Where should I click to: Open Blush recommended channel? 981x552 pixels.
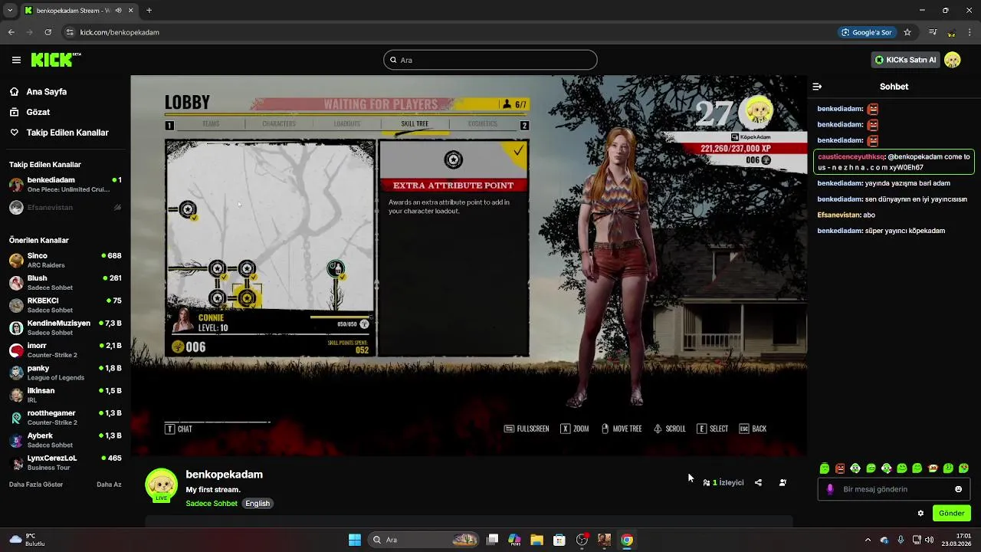point(65,282)
